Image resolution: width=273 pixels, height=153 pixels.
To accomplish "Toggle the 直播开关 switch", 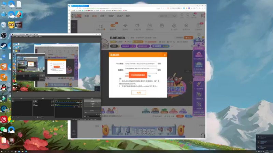I will [x=113, y=26].
